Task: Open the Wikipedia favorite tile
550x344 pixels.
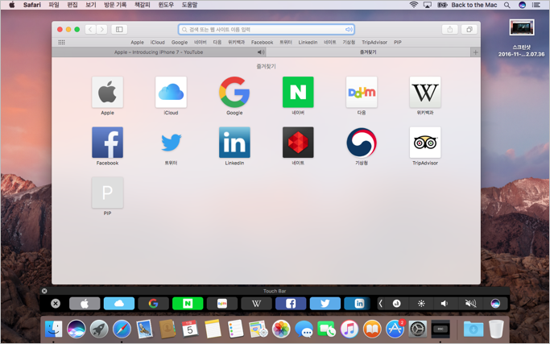Action: (x=424, y=93)
